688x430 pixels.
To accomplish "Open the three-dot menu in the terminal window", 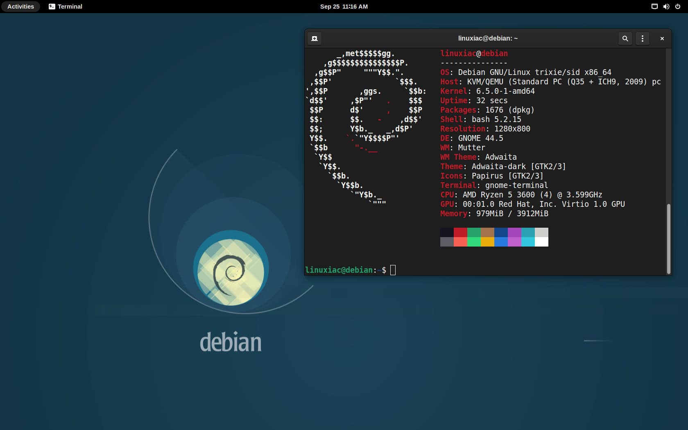I will pyautogui.click(x=642, y=38).
